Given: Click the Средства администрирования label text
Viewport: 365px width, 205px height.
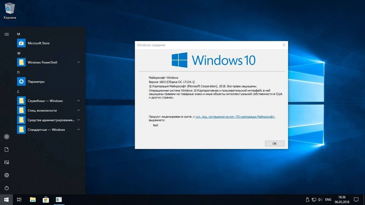Looking at the screenshot, I should pyautogui.click(x=51, y=120).
